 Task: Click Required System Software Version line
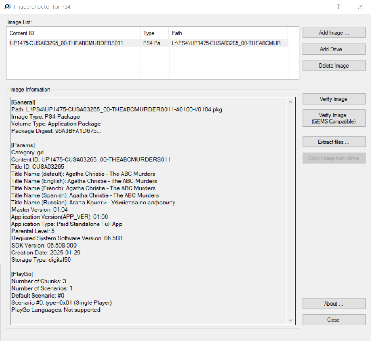click(67, 238)
